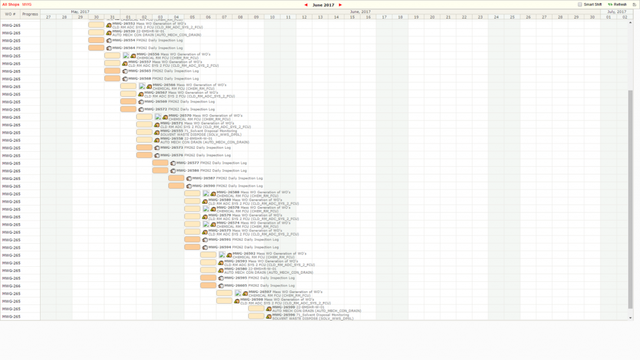Click the inspection log icon beside MWG-26591
Screen dimensions: 640x360
[205, 239]
